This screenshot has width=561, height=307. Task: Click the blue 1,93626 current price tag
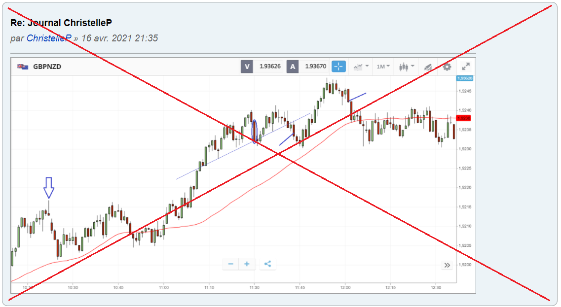[x=465, y=78]
